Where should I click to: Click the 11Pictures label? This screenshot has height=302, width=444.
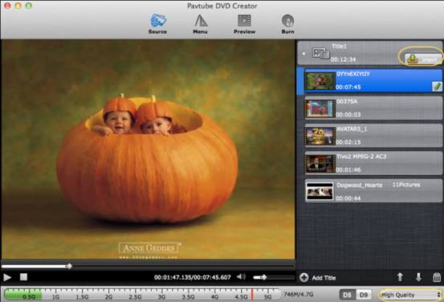(406, 185)
